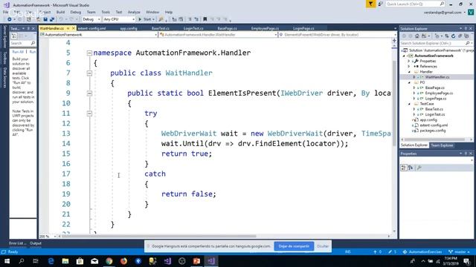The image size is (476, 267).
Task: Open the Analyze menu
Action: point(134,12)
